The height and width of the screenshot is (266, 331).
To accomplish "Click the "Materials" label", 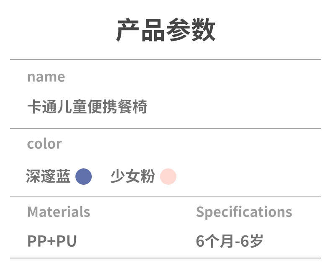I will click(59, 212).
